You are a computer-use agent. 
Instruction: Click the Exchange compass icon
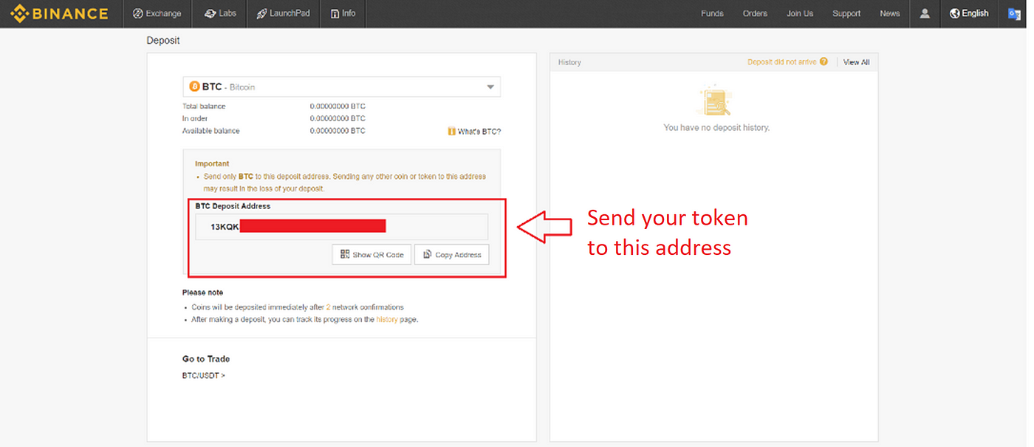pos(137,13)
